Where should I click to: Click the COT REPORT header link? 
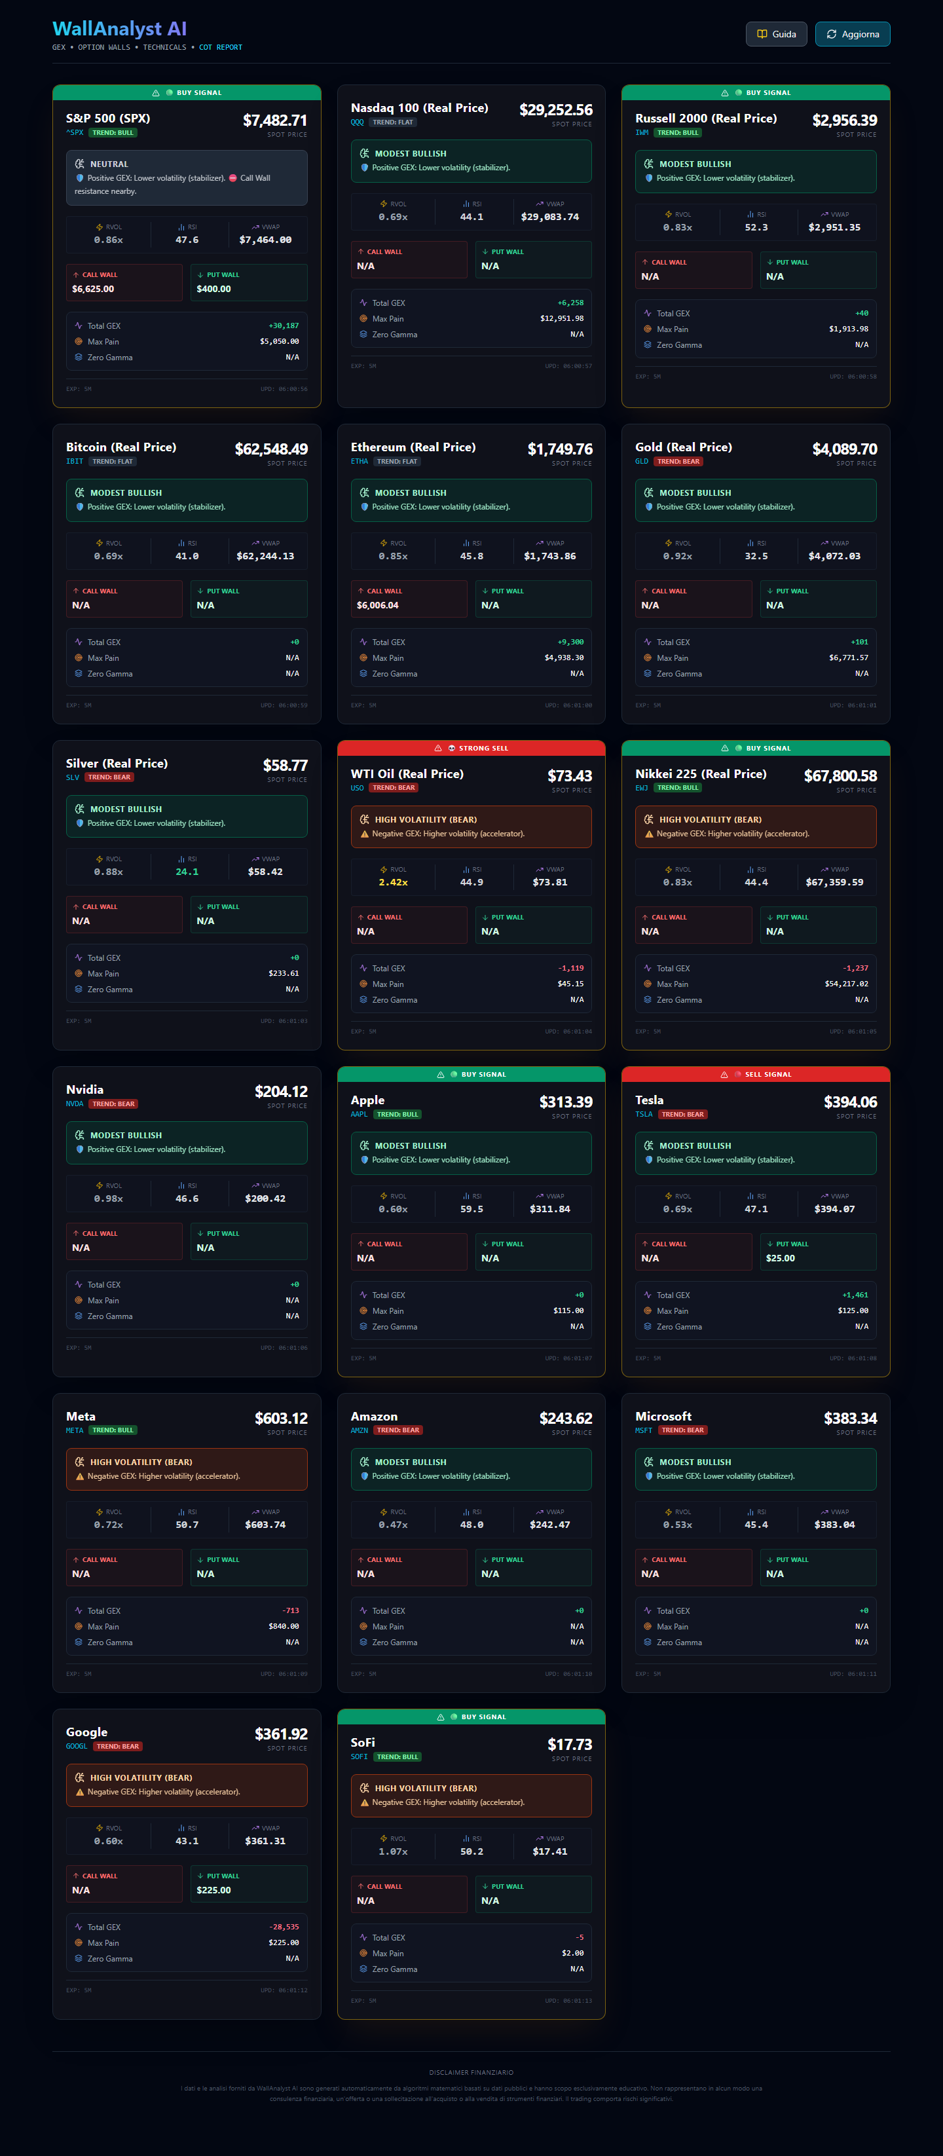click(220, 48)
